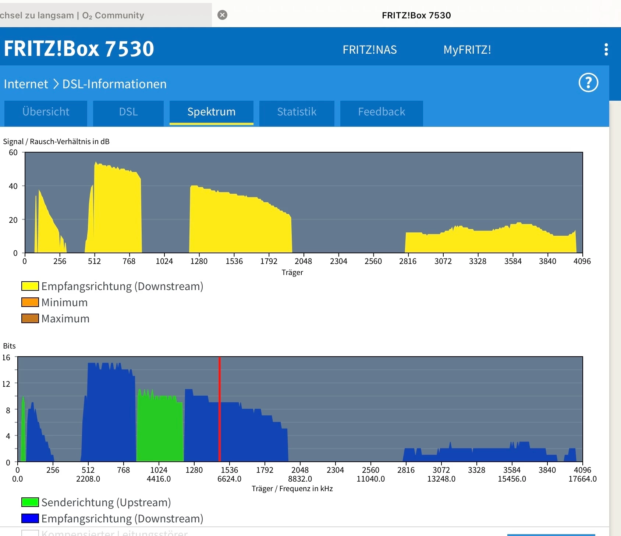Go to Internet breadcrumb link
The width and height of the screenshot is (621, 536).
[26, 84]
